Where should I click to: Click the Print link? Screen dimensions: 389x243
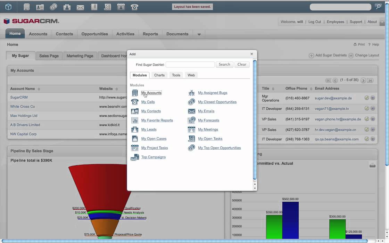click(x=359, y=45)
